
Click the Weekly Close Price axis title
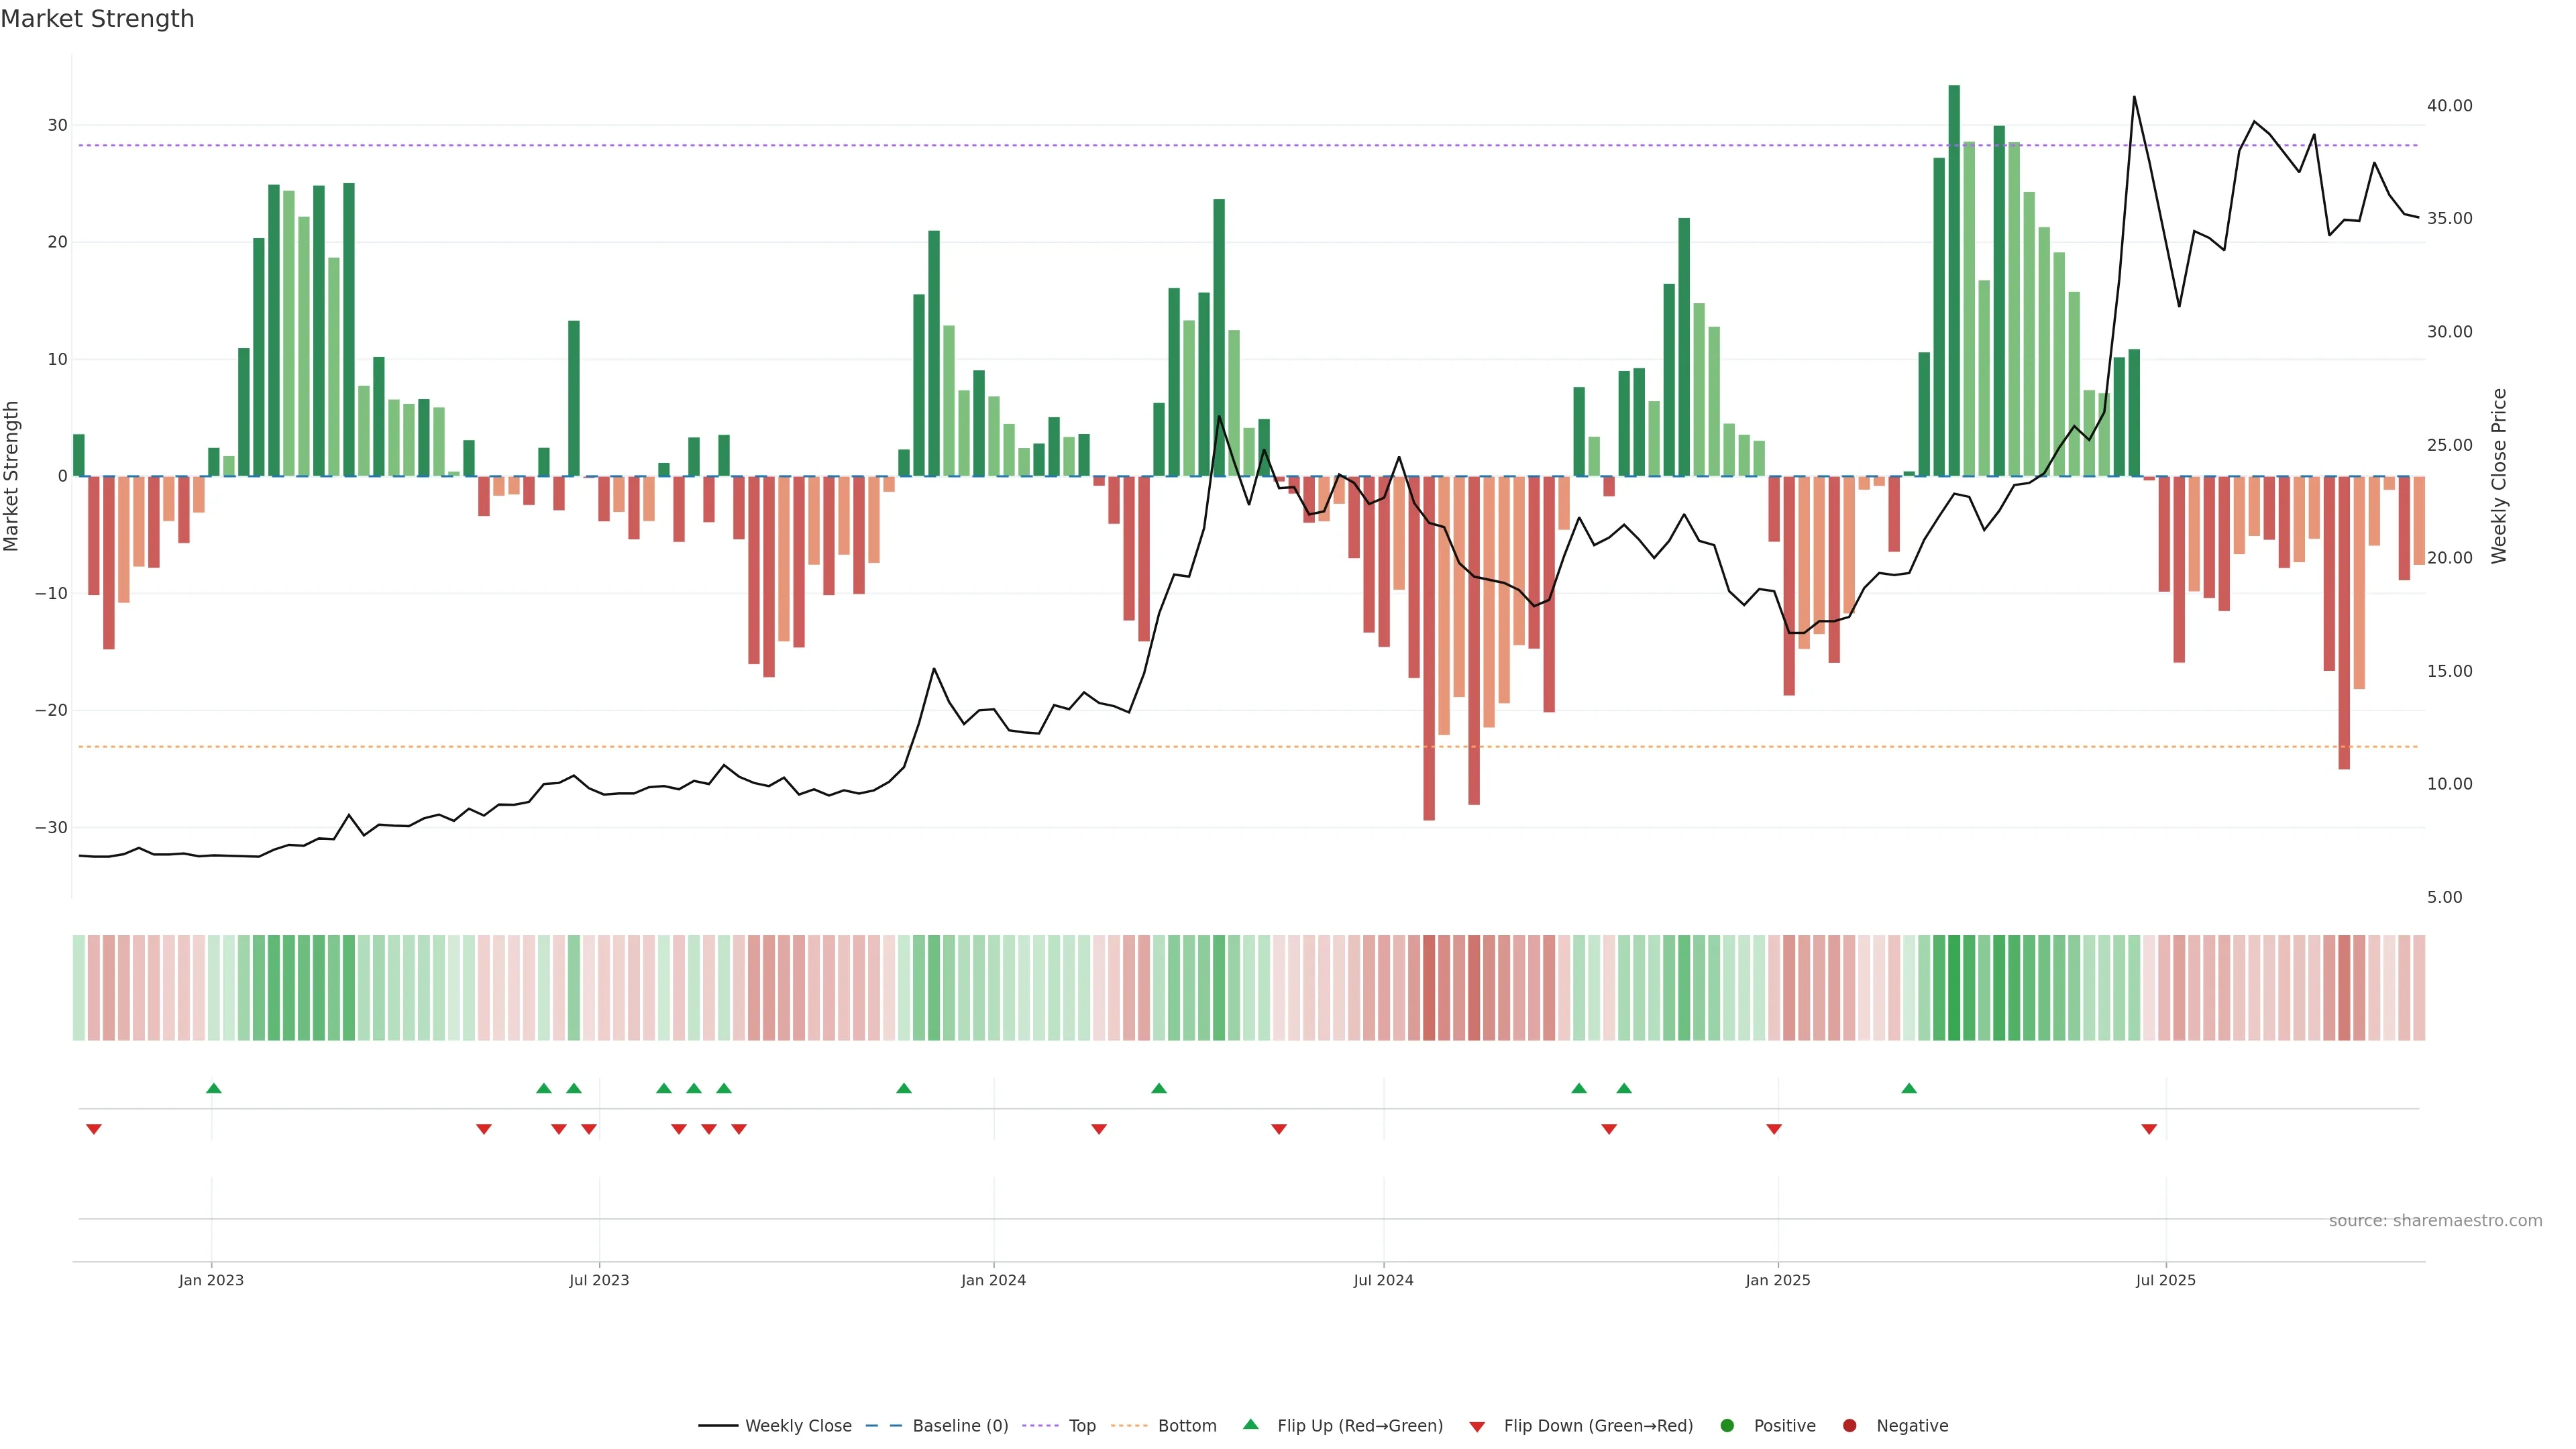2499,476
